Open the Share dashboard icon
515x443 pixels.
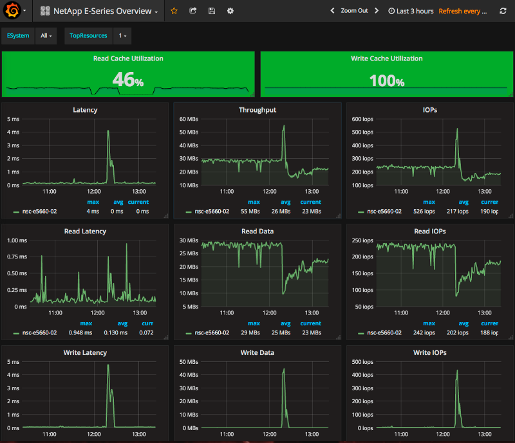192,11
